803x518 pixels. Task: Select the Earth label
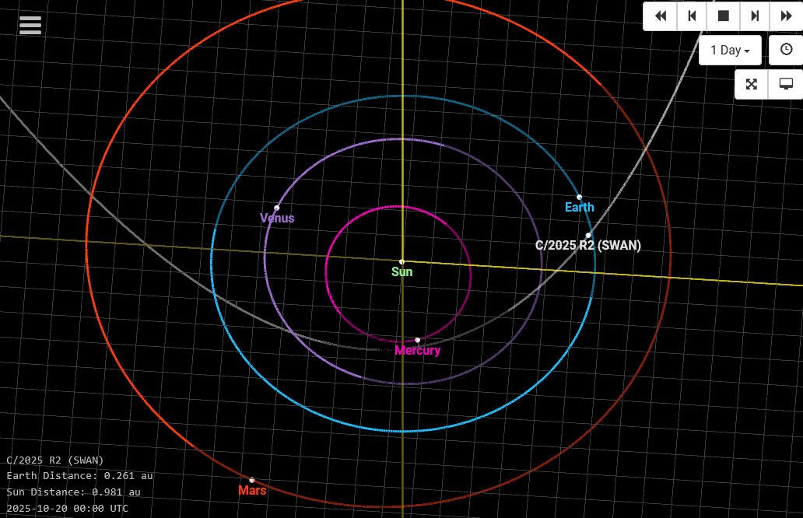579,207
